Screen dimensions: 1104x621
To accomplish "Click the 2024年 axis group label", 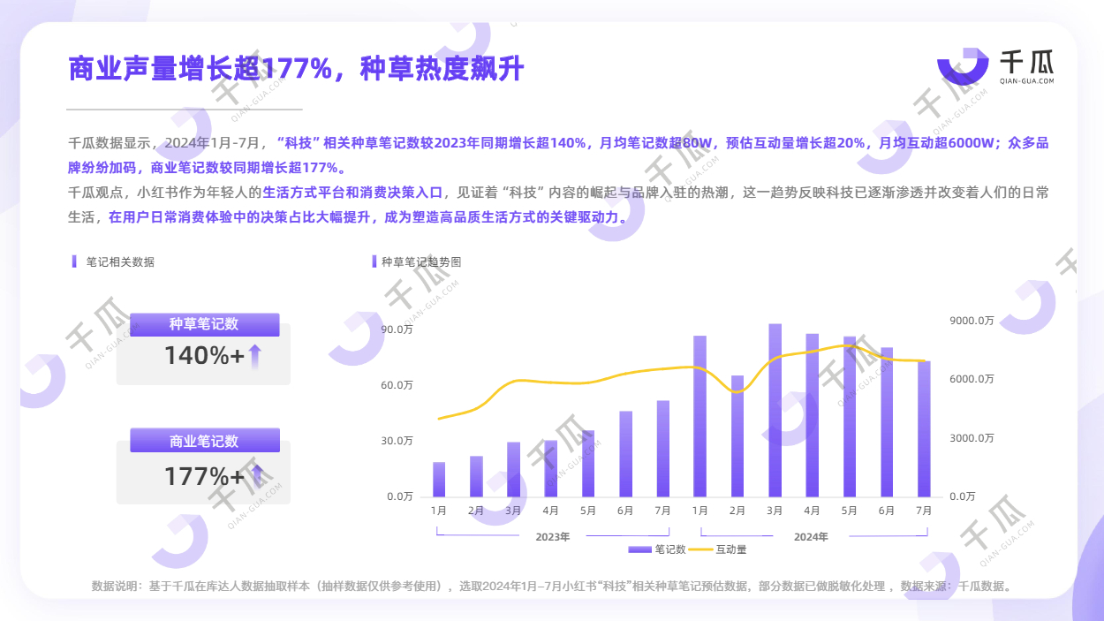I will pos(811,536).
